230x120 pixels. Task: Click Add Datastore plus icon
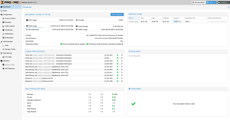coord(3,68)
